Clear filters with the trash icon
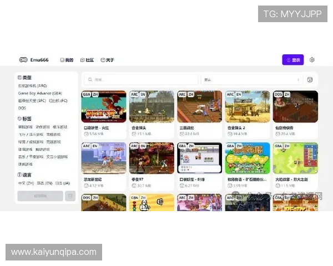333x266 pixels. point(70,196)
